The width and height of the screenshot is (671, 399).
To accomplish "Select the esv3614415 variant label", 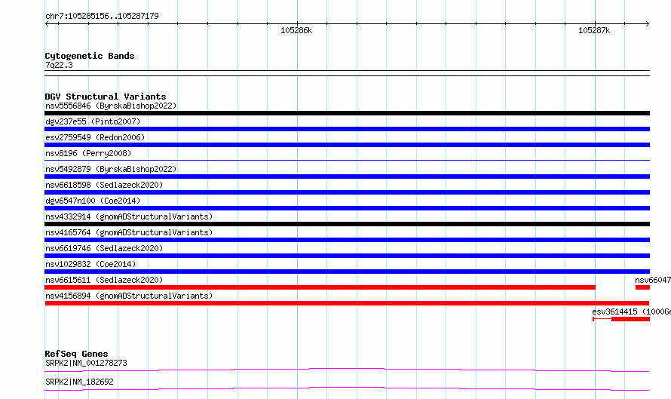I will click(x=631, y=312).
